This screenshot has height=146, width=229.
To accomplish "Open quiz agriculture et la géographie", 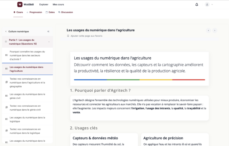I will pos(27,83).
